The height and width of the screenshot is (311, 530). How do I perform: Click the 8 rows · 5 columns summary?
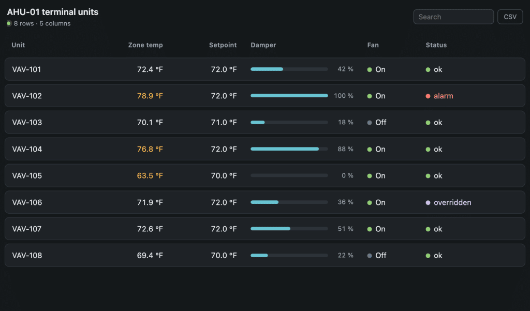pyautogui.click(x=42, y=23)
